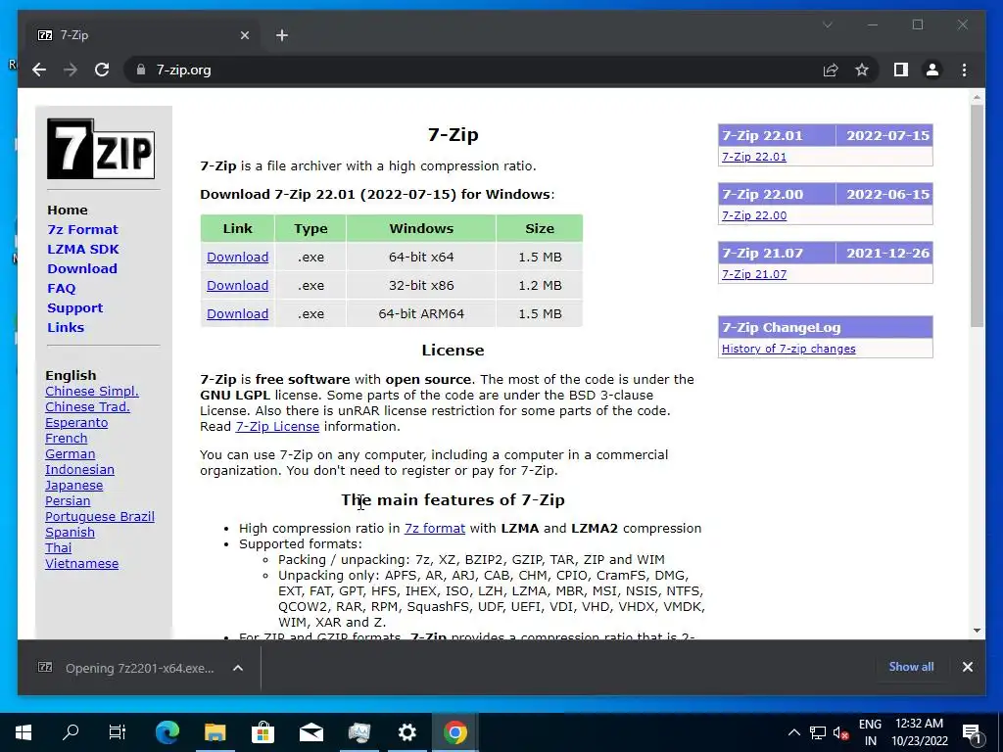
Task: Switch language to French
Action: click(x=66, y=438)
